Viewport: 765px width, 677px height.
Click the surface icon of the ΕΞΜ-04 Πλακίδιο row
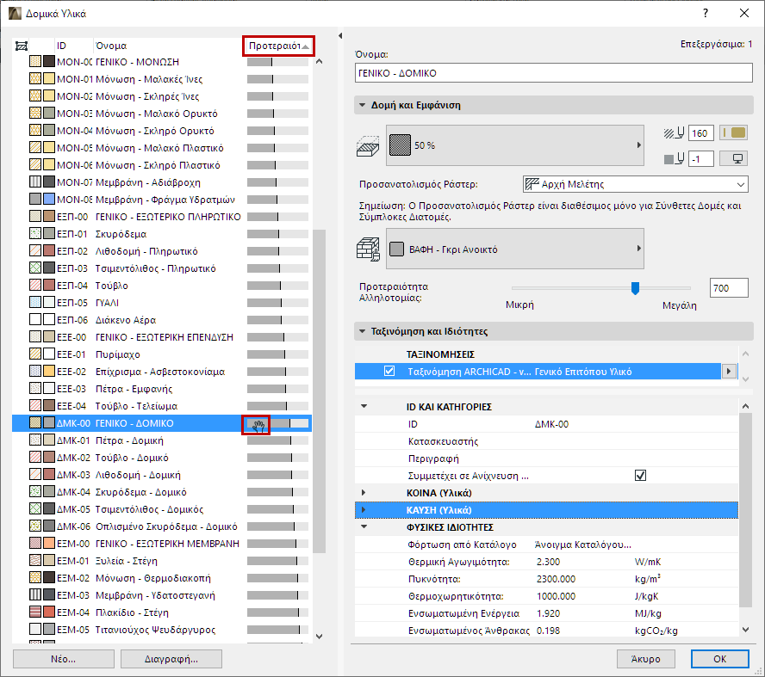tap(49, 612)
